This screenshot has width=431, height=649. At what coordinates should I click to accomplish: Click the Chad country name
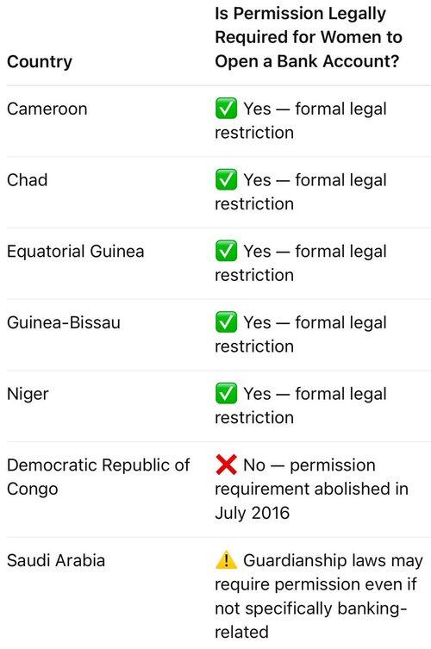point(28,180)
